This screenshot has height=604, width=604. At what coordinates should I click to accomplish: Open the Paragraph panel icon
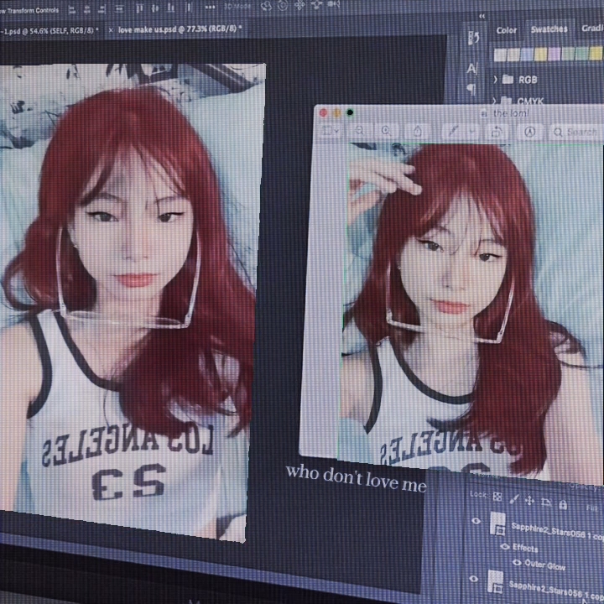[471, 90]
